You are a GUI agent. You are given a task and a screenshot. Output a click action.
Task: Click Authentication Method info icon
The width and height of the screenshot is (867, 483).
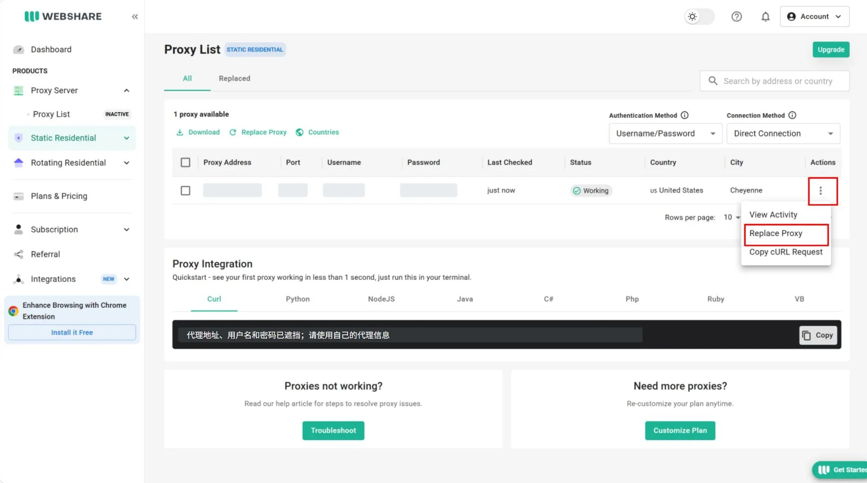tap(685, 115)
